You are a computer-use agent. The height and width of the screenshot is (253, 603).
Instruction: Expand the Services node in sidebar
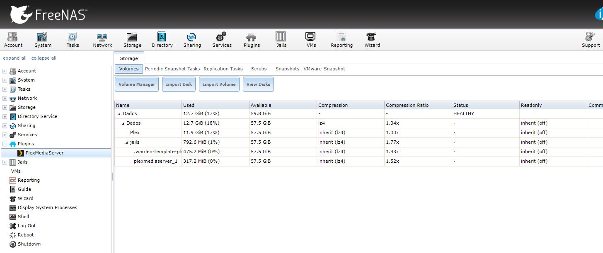coord(5,135)
